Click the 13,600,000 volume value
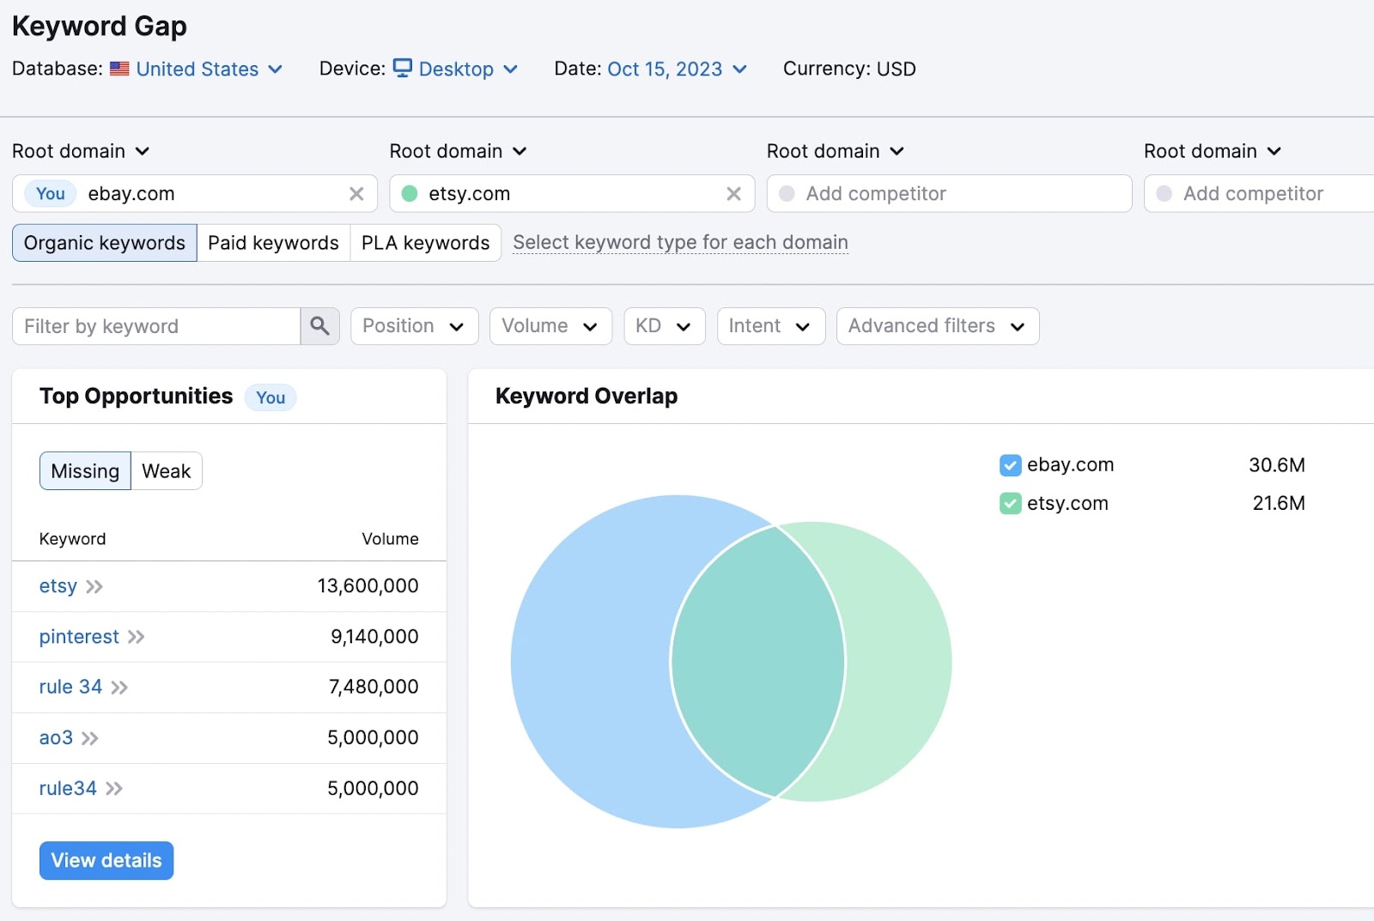The width and height of the screenshot is (1374, 921). pyautogui.click(x=368, y=586)
